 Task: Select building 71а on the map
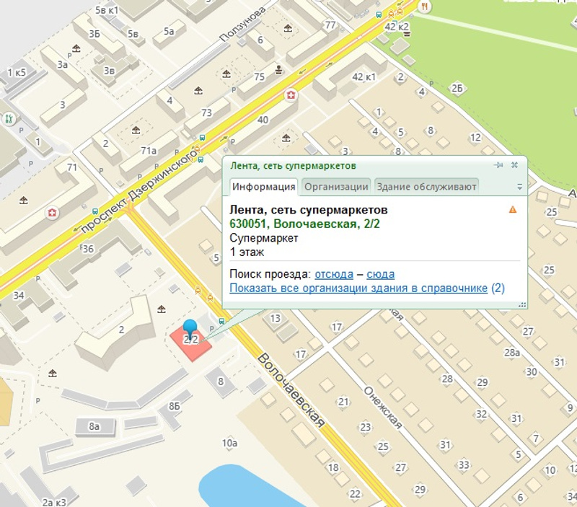(x=149, y=151)
